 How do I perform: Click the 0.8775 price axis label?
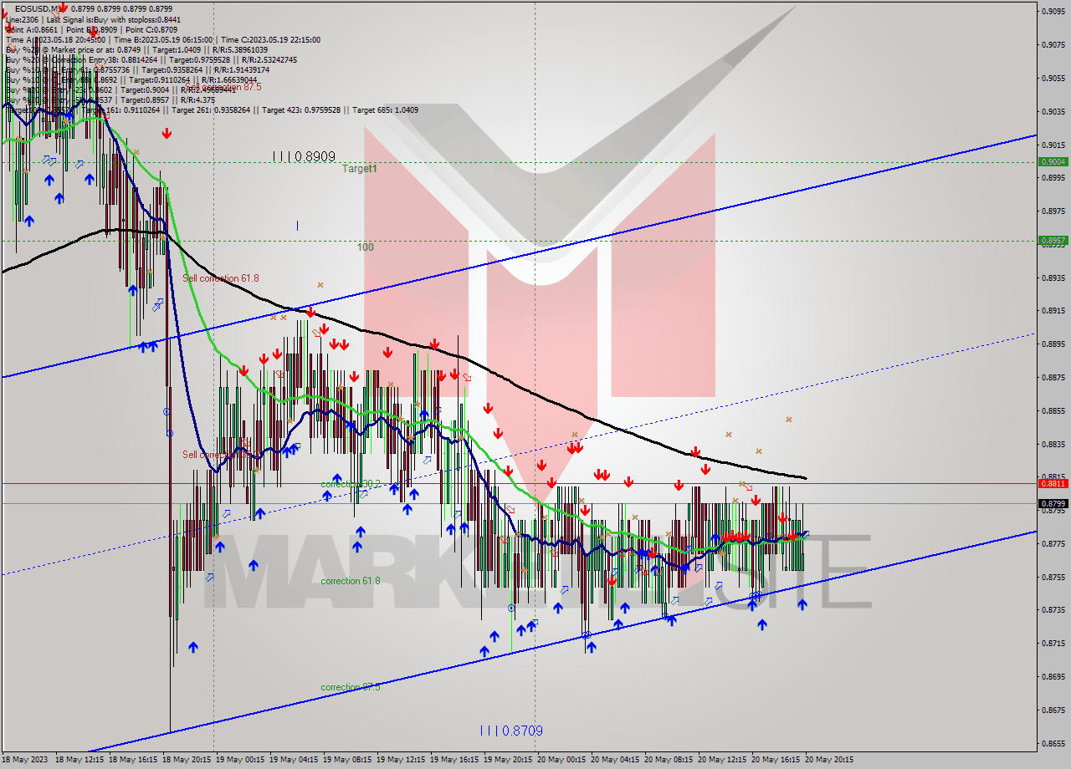tap(1052, 544)
